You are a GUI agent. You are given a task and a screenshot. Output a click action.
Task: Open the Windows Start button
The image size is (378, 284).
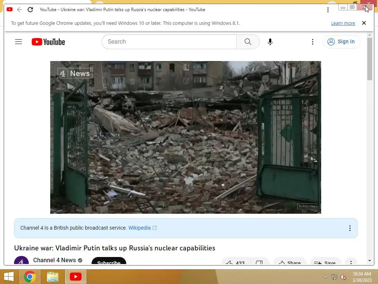coord(9,277)
